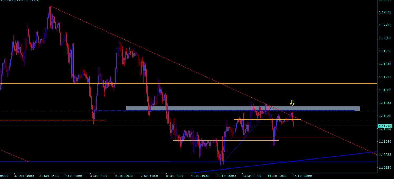394x179 pixels.
Task: Click the 15 Jan 10:00 time label
Action: 302,176
